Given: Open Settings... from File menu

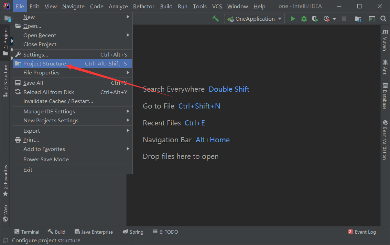Looking at the screenshot, I should pyautogui.click(x=73, y=54).
